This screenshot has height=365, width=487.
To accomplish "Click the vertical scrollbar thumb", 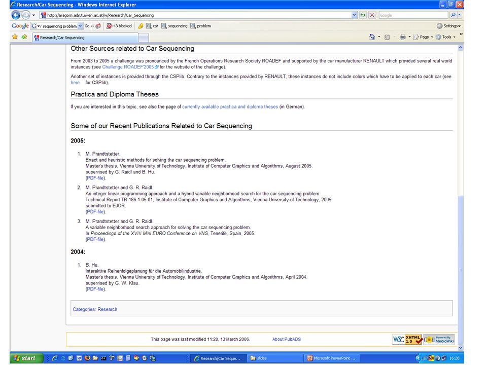I will [461, 270].
